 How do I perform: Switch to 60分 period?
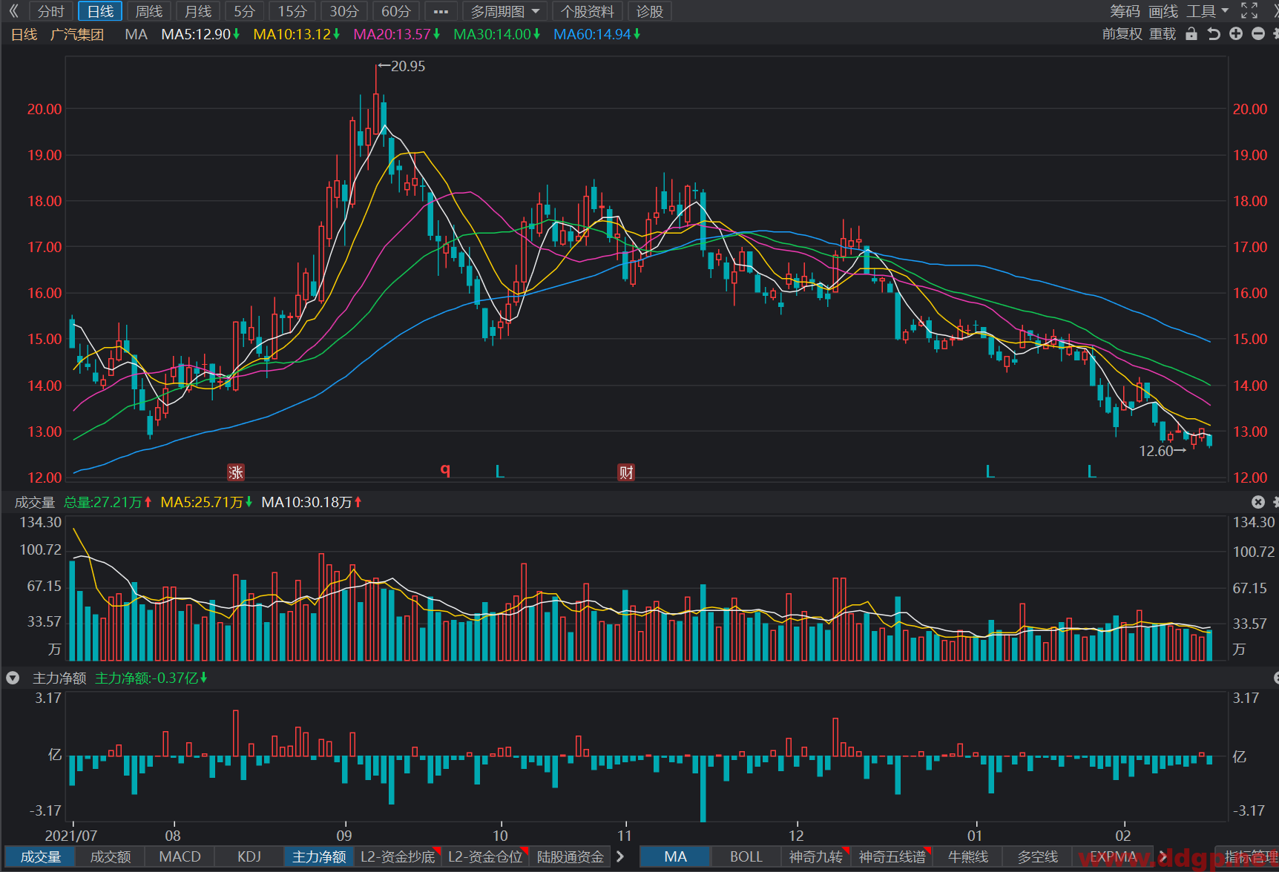coord(395,11)
